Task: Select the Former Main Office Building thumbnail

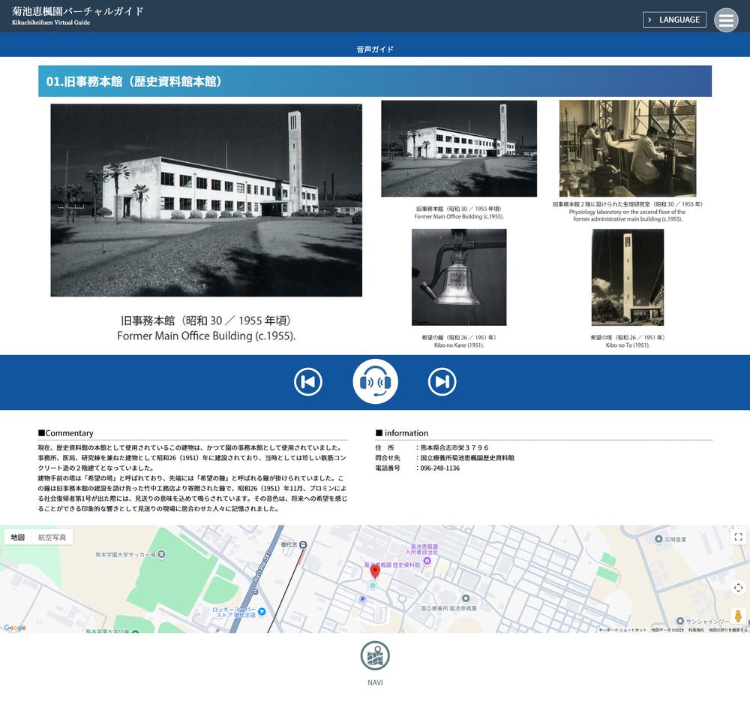Action: point(459,149)
